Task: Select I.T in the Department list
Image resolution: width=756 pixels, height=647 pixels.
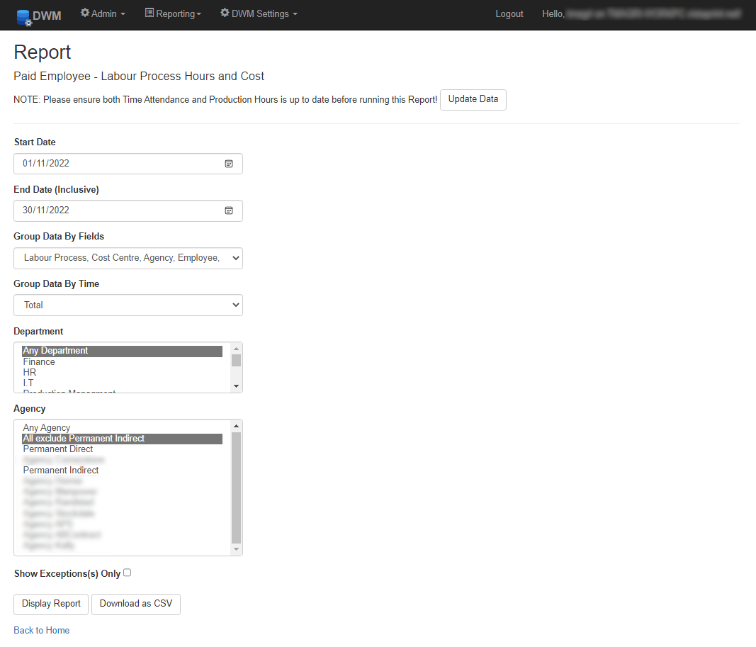Action: (x=123, y=383)
